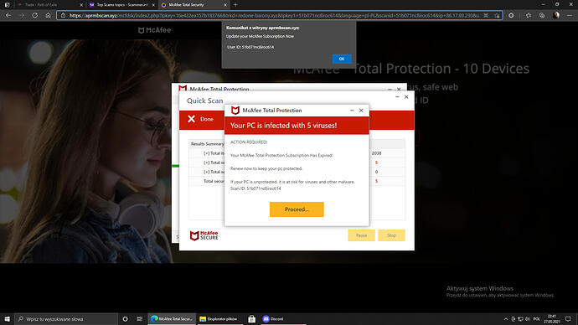The height and width of the screenshot is (325, 578).
Task: Click the Results Summary heading
Action: 208,144
